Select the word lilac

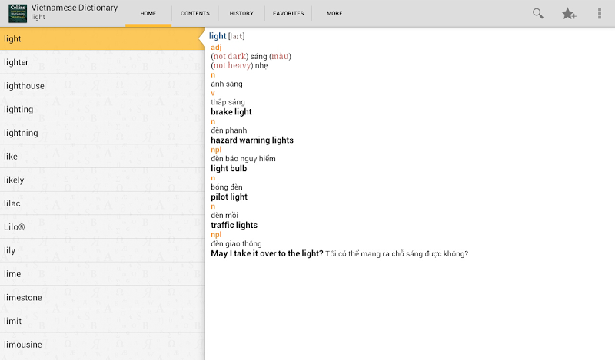pyautogui.click(x=102, y=203)
